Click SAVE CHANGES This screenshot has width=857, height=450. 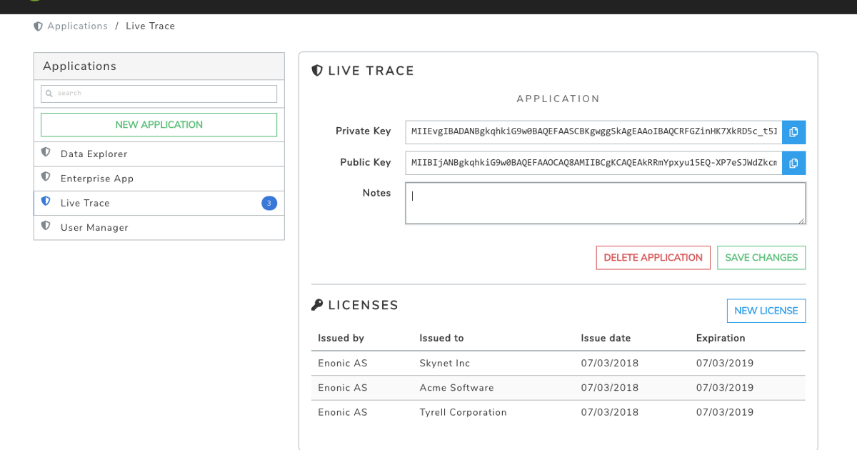(x=761, y=258)
